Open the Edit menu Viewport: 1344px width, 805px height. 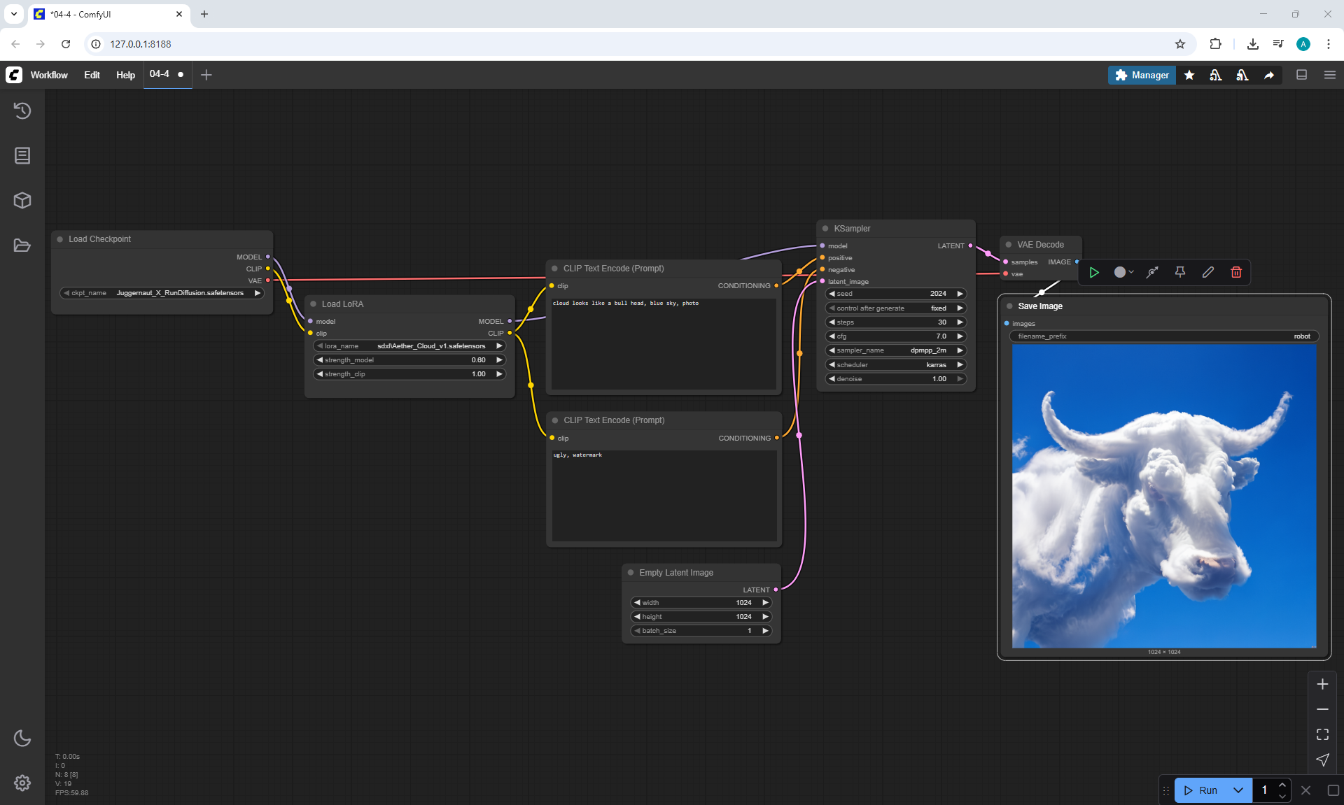[92, 75]
